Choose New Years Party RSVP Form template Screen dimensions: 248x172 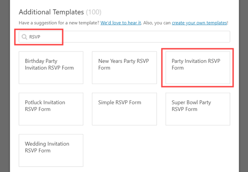pyautogui.click(x=124, y=68)
